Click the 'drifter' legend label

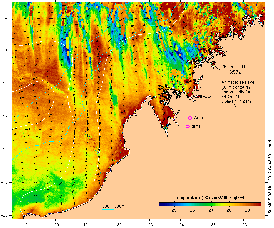[197, 126]
